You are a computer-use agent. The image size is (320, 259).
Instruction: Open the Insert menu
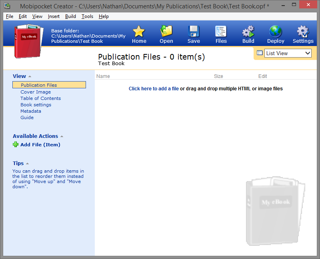tap(54, 16)
